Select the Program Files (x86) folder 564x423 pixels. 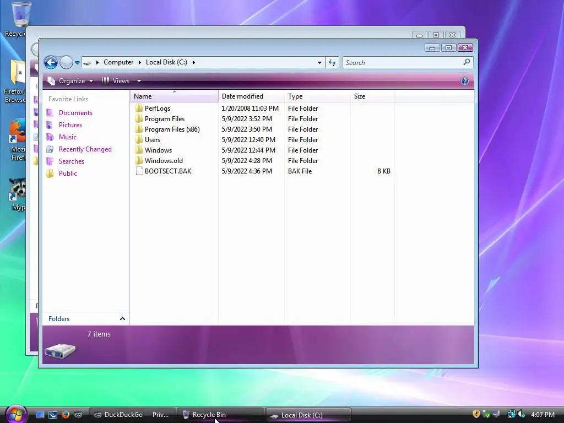(x=172, y=129)
